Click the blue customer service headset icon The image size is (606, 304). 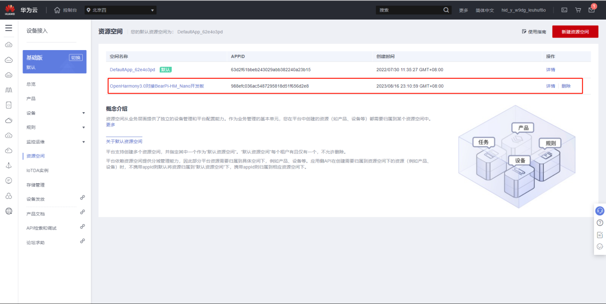pos(600,210)
